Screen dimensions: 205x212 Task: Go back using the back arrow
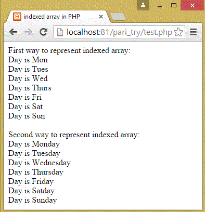tap(13, 32)
